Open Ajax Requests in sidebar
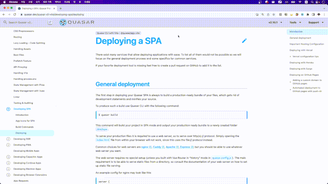 coord(21,181)
